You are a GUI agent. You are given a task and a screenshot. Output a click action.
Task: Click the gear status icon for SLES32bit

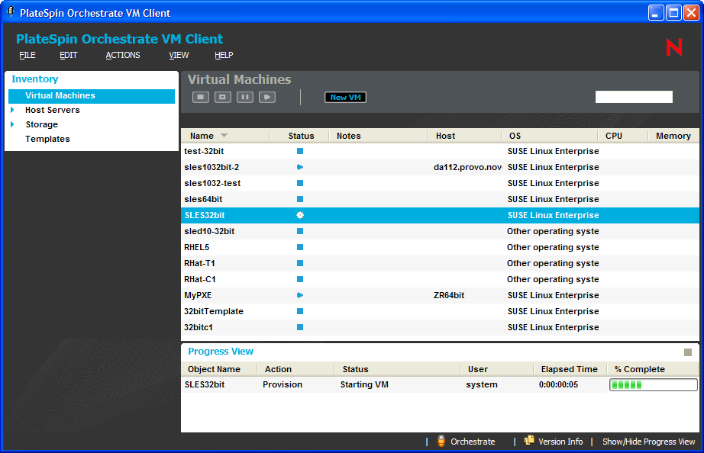click(300, 215)
